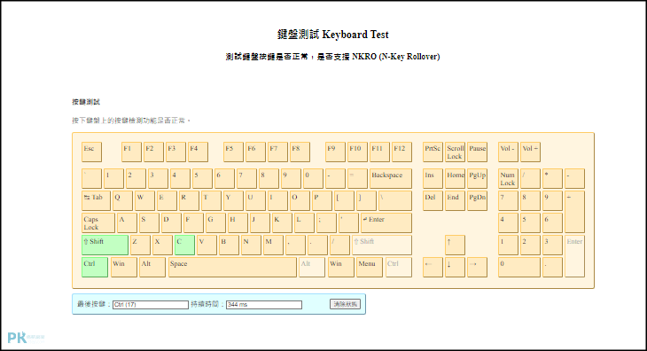Viewport: 647px width, 351px height.
Task: Click the P letter key
Action: click(x=322, y=201)
